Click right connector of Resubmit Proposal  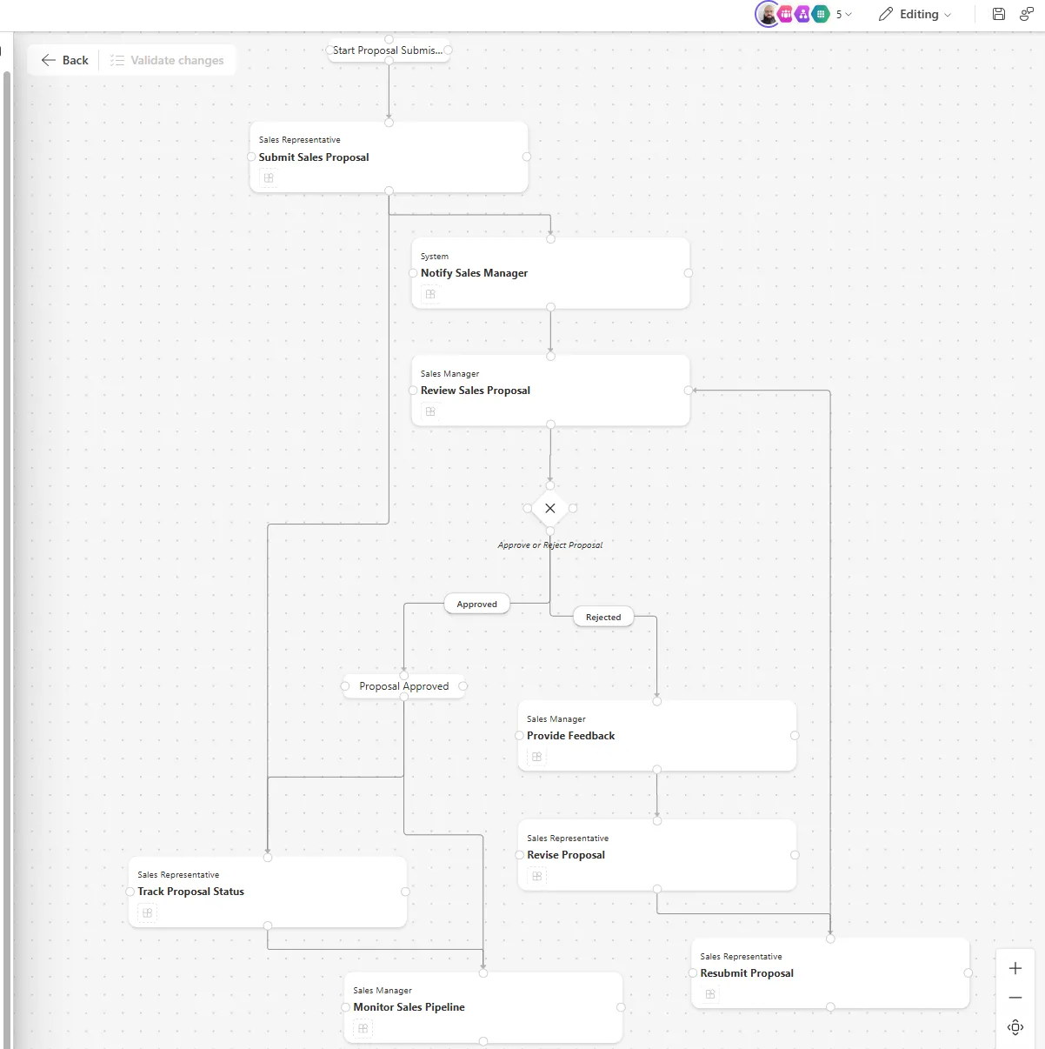[968, 973]
